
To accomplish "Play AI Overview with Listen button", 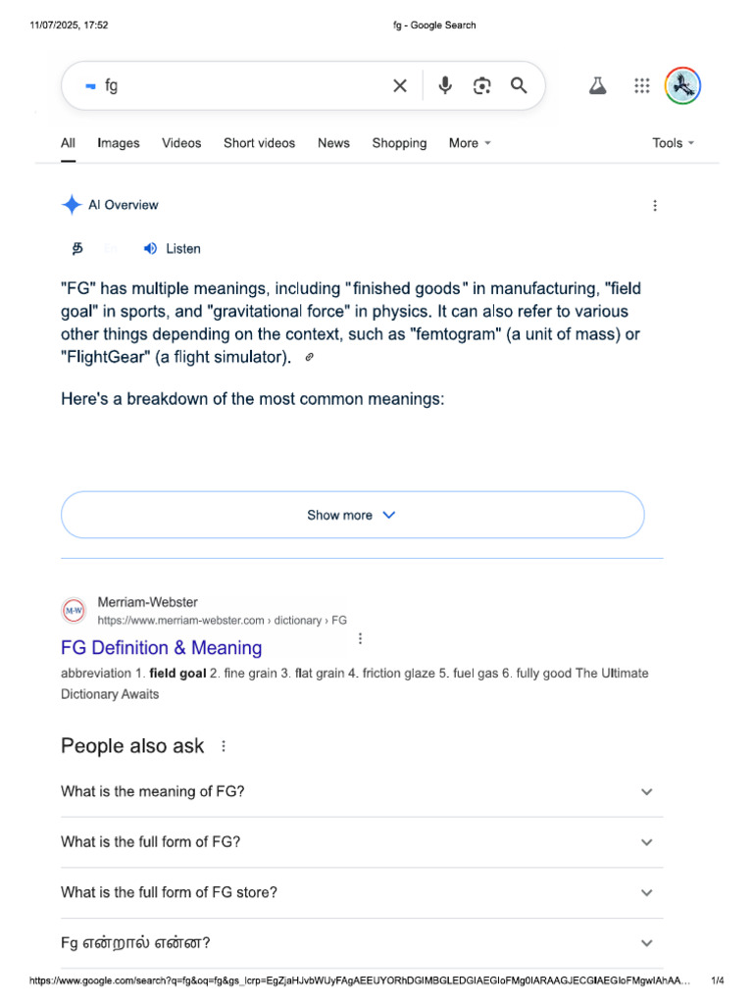I will pyautogui.click(x=172, y=249).
